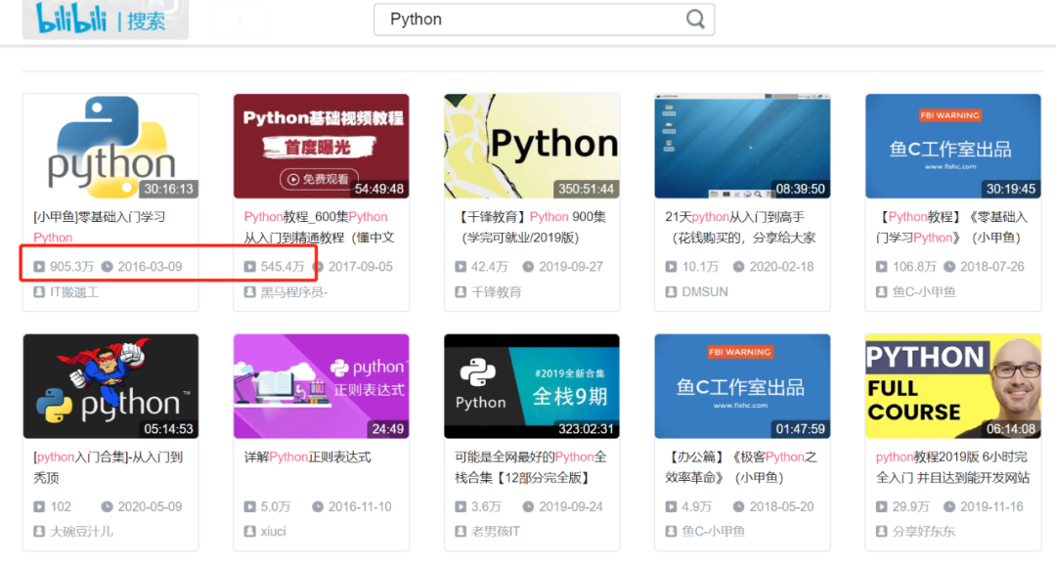1056x565 pixels.
Task: Open the 21天python从入门到高手 title
Action: click(x=740, y=227)
